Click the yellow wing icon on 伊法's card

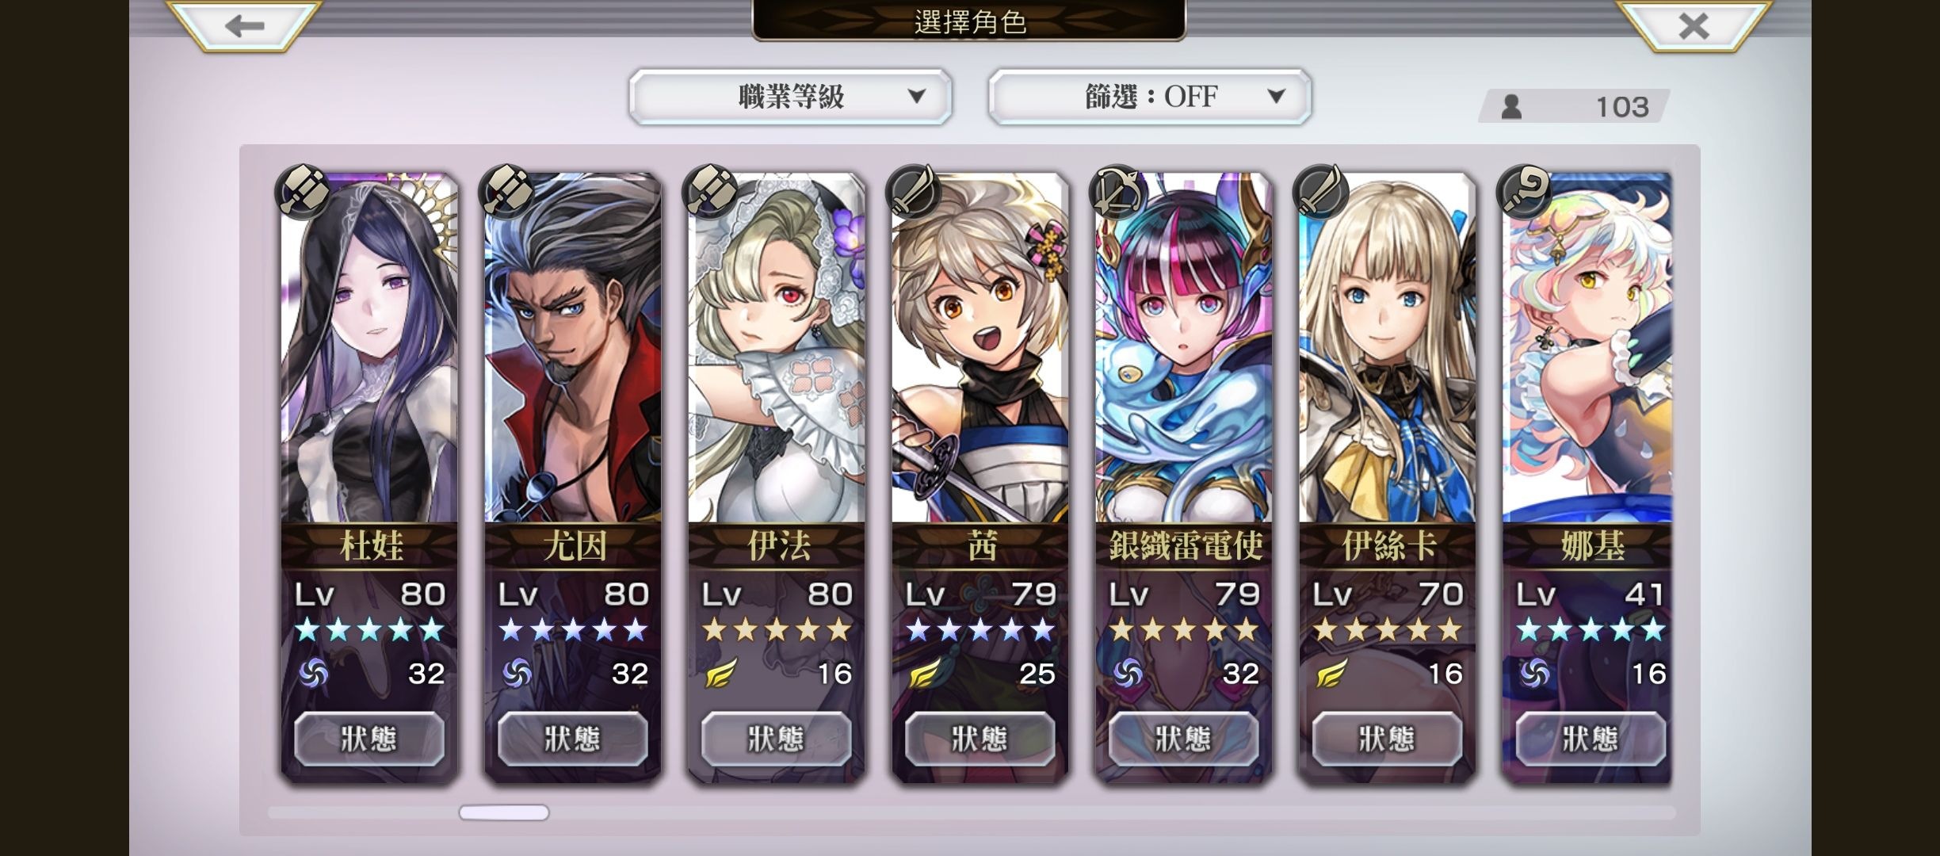pos(721,674)
